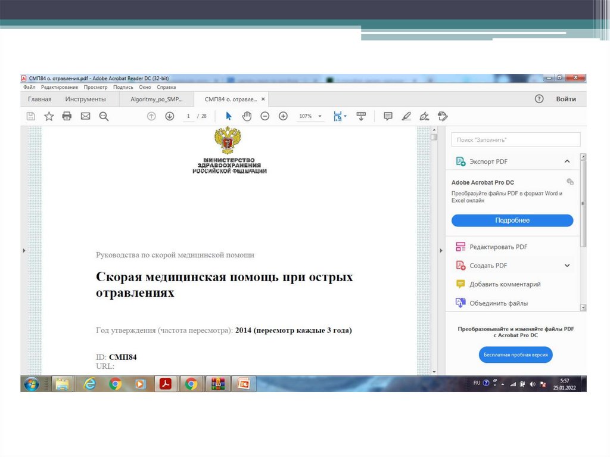Open the 107% zoom level dropdown
Screen dimensions: 610x457
[311, 116]
